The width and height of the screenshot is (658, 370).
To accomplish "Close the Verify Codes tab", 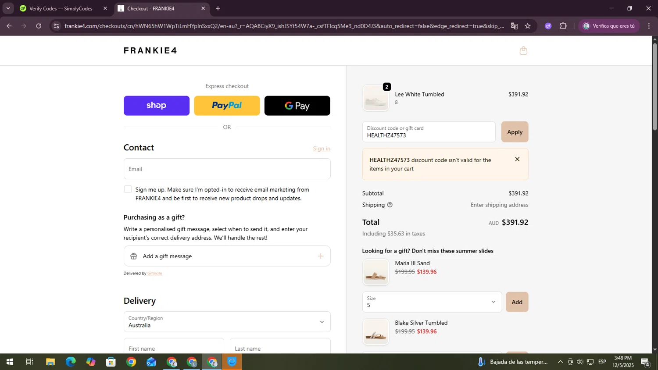I will click(105, 8).
